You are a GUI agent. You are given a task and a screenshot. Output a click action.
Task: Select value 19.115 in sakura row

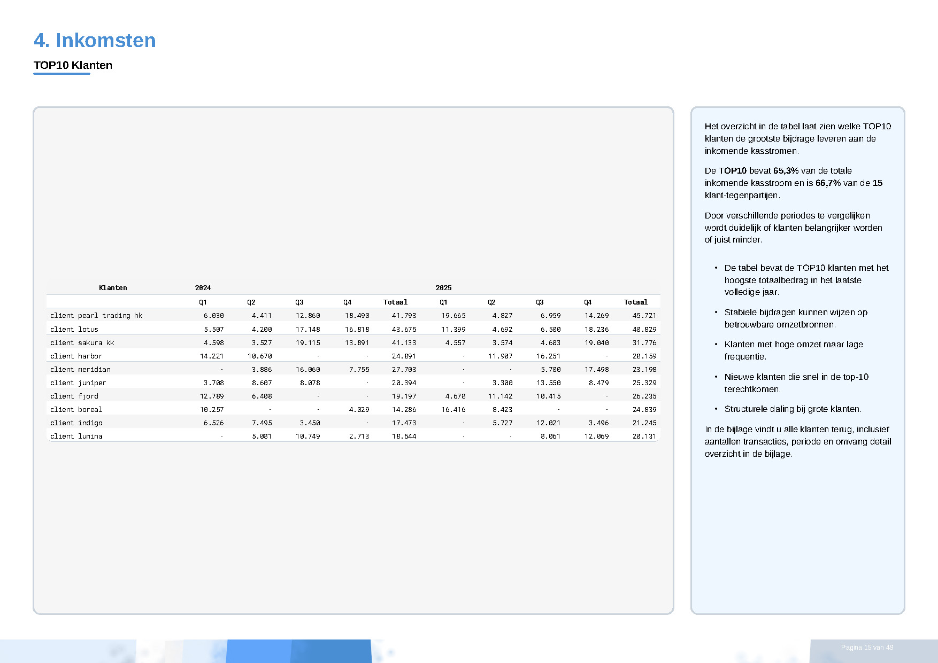click(x=308, y=342)
